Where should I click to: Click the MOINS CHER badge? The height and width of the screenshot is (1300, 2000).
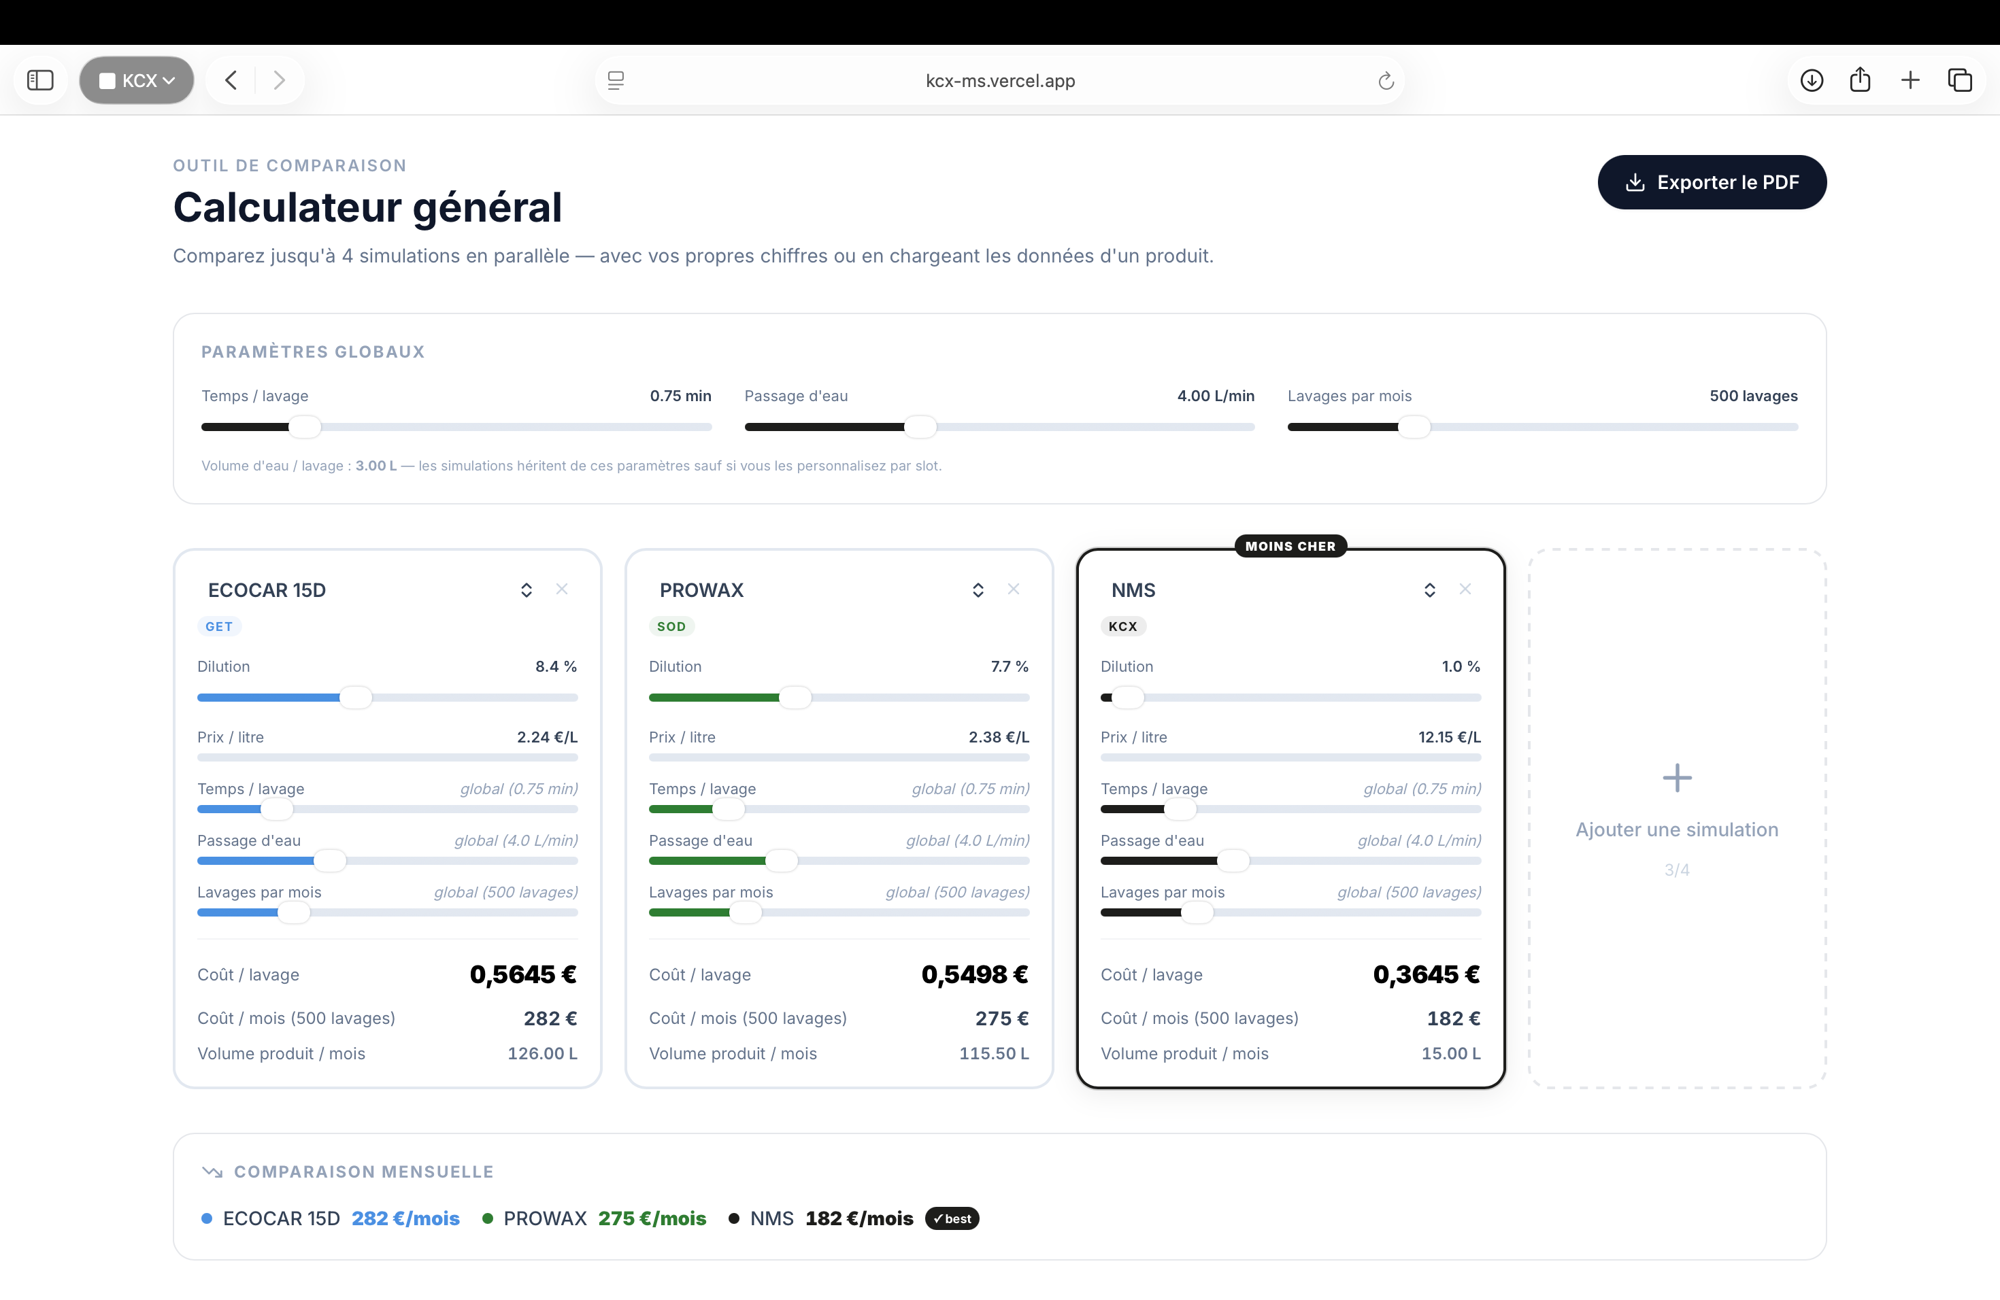tap(1290, 546)
